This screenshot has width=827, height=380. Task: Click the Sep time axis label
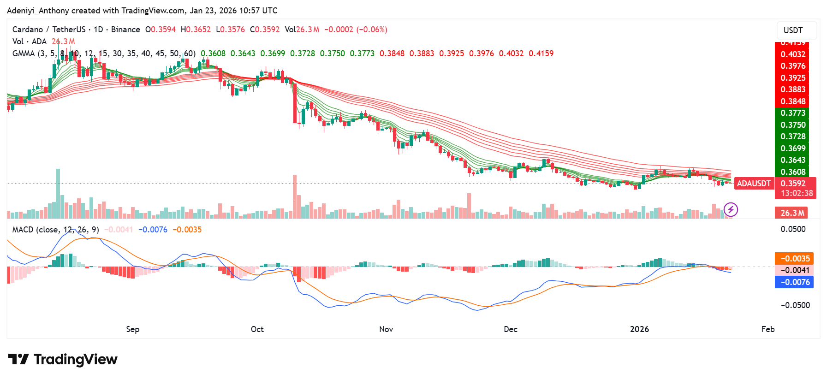133,329
